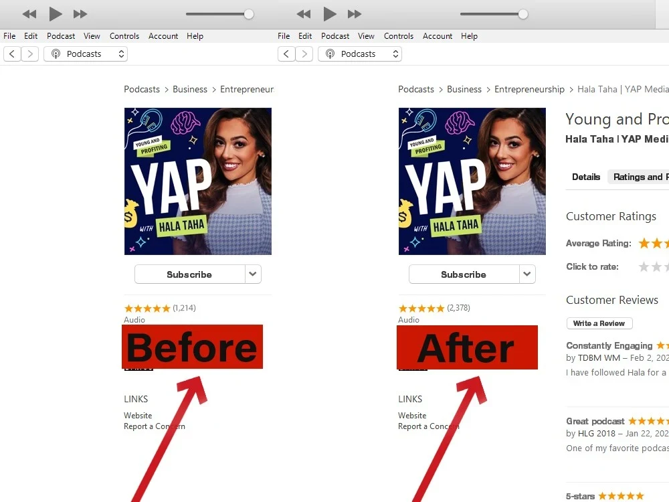Expand Subscribe dropdown arrow in right window
This screenshot has width=669, height=502.
(527, 274)
